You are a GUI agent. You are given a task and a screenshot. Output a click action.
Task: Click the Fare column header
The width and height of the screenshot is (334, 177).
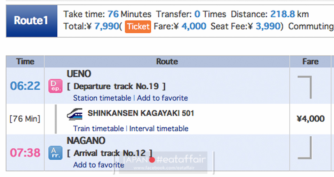pos(310,62)
